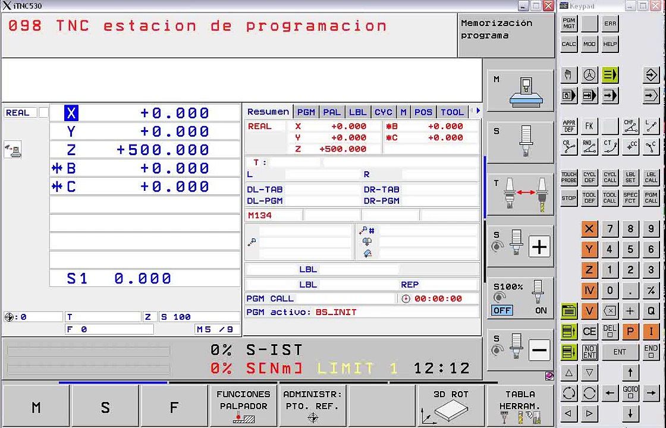Screen dimensions: 666x428
Task: Click the CC circle center key
Action: (630, 146)
